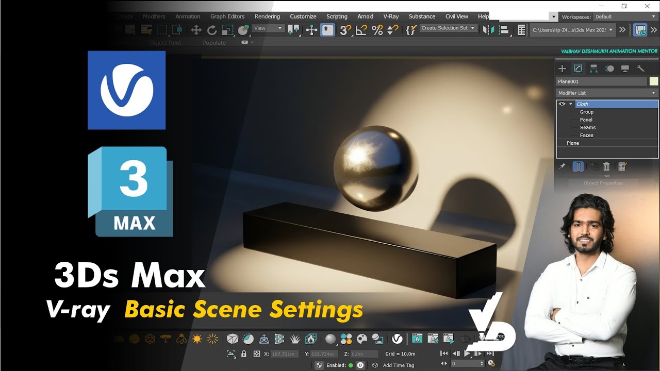Image resolution: width=660 pixels, height=371 pixels.
Task: Open Configure Modifier Sets icon
Action: [622, 166]
